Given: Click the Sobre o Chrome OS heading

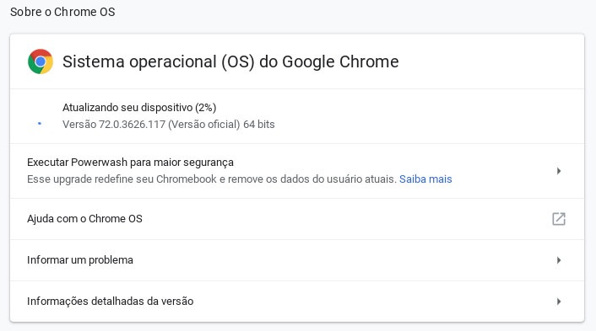Looking at the screenshot, I should 62,12.
